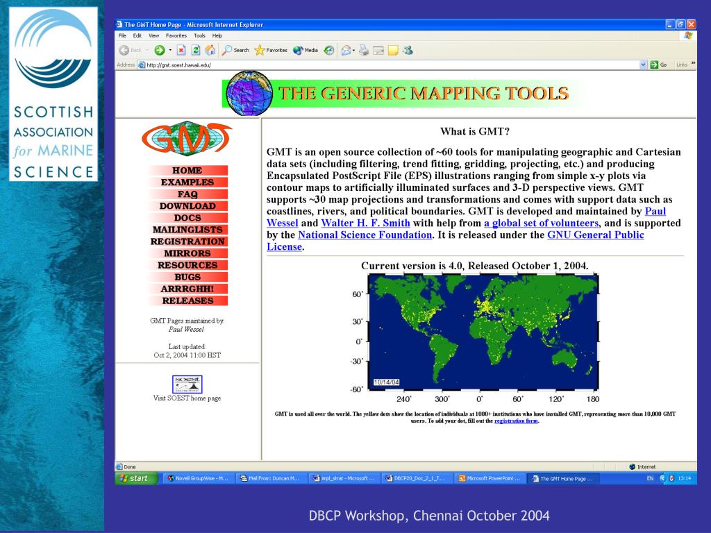Click the Windows start button
Viewport: 711px width, 533px height.
point(137,478)
